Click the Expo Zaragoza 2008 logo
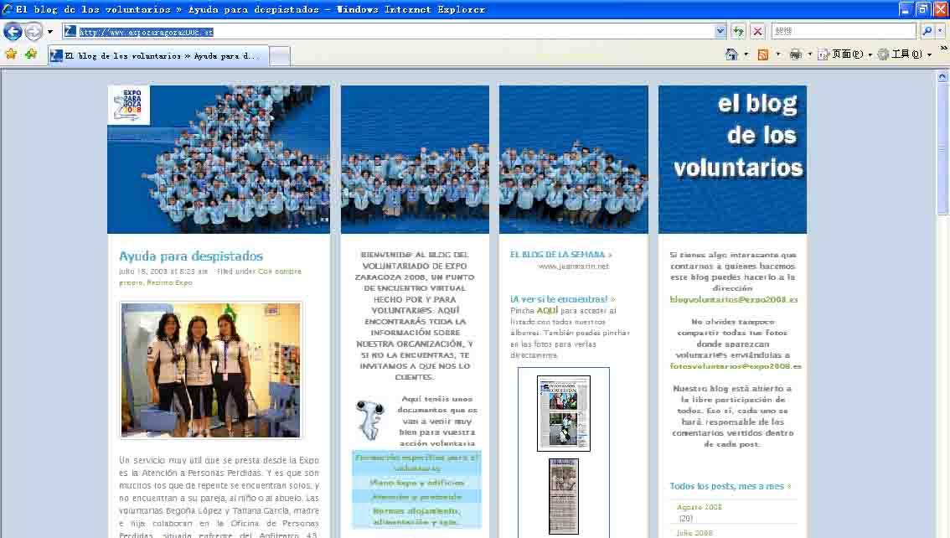 click(x=129, y=105)
